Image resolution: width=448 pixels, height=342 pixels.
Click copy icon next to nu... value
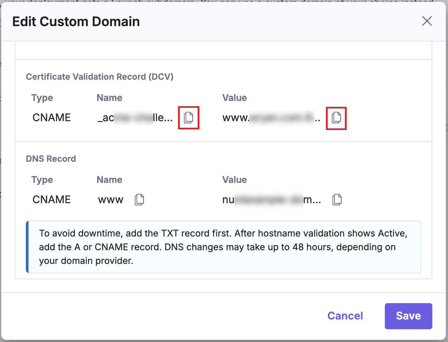coord(337,199)
